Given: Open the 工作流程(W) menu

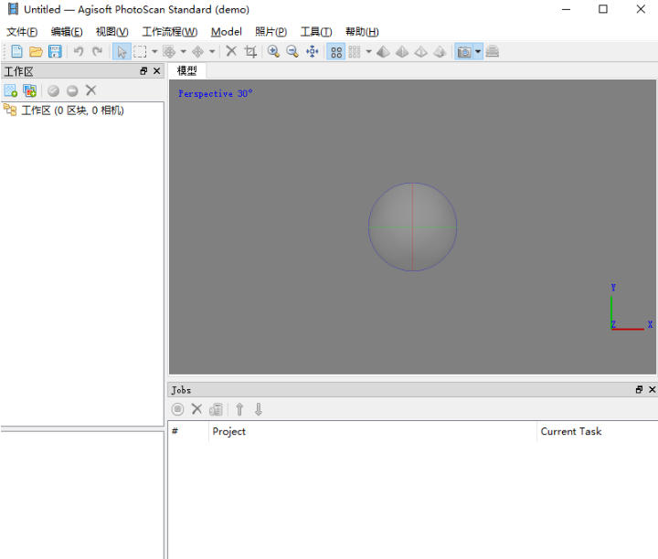Looking at the screenshot, I should tap(169, 32).
